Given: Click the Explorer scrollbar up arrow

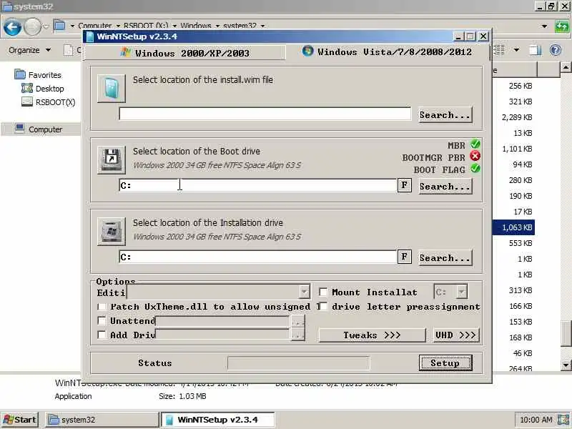Looking at the screenshot, I should pos(565,66).
